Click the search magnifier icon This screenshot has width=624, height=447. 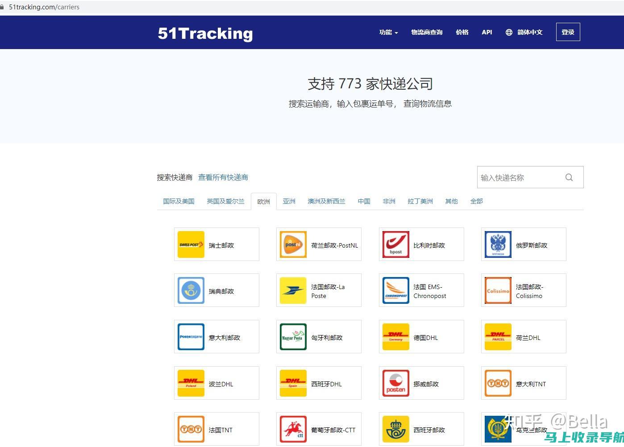coord(569,178)
